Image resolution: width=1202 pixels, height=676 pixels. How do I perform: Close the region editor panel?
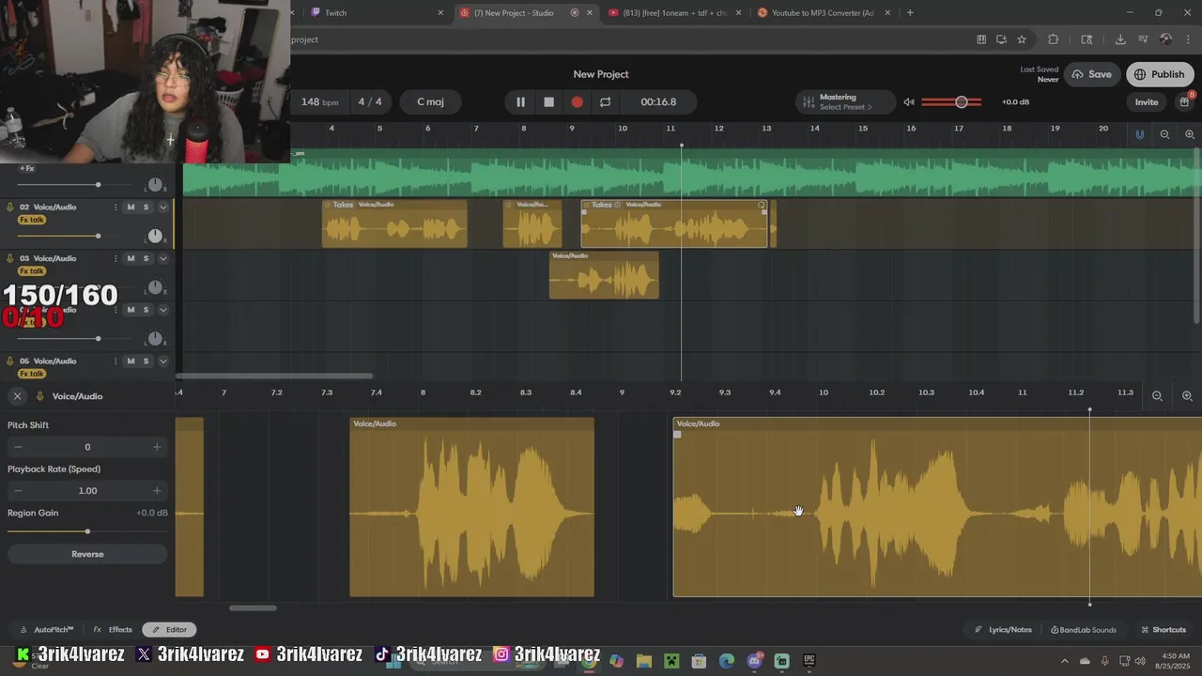[17, 396]
